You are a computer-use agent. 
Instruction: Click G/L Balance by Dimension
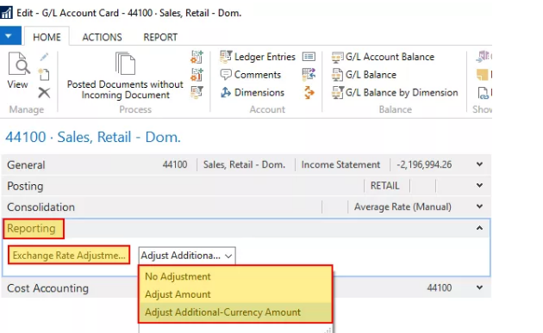(395, 93)
